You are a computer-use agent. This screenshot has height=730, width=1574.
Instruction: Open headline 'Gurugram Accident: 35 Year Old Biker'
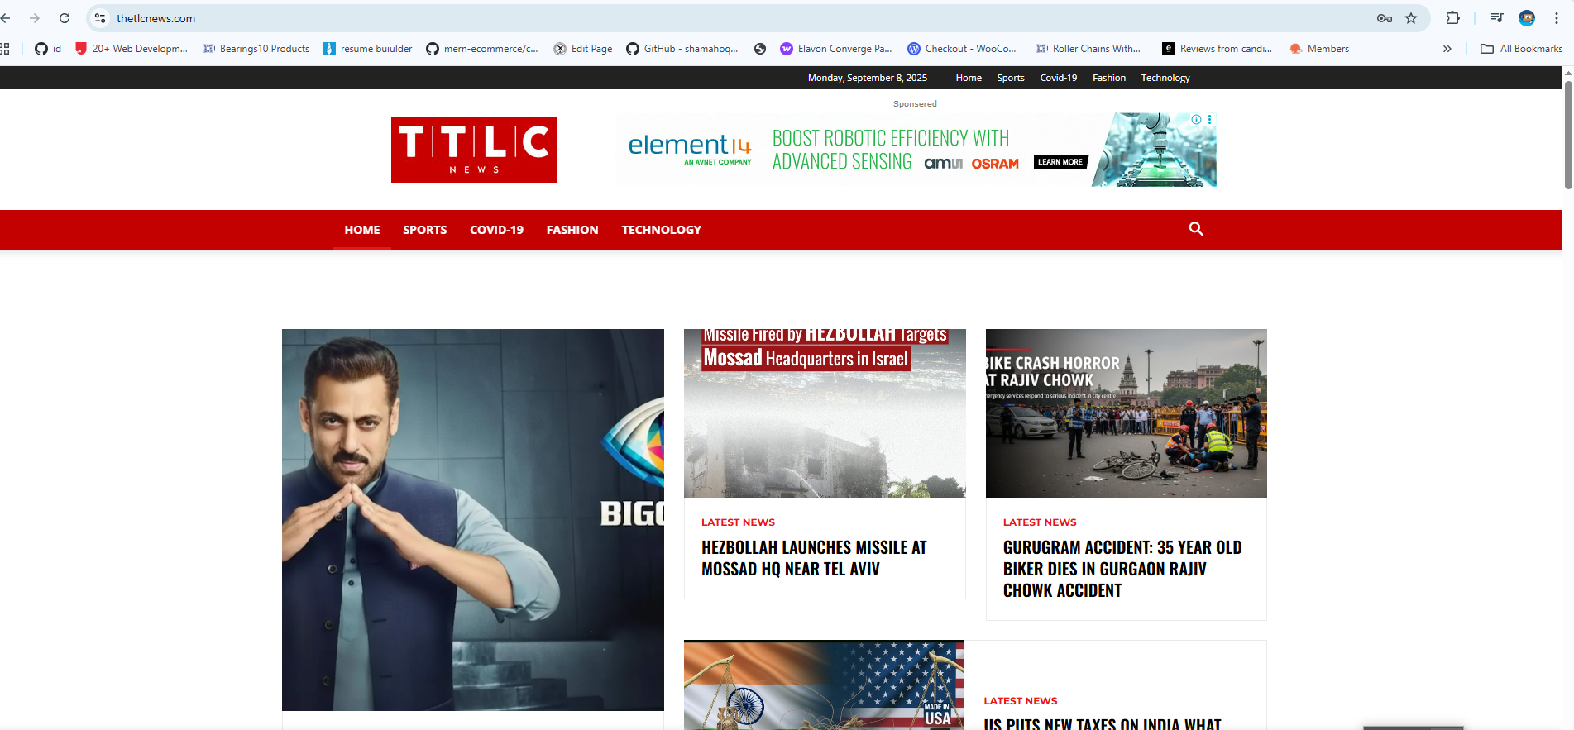point(1122,569)
